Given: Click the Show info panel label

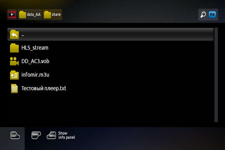Looking at the screenshot, I should 67,135.
